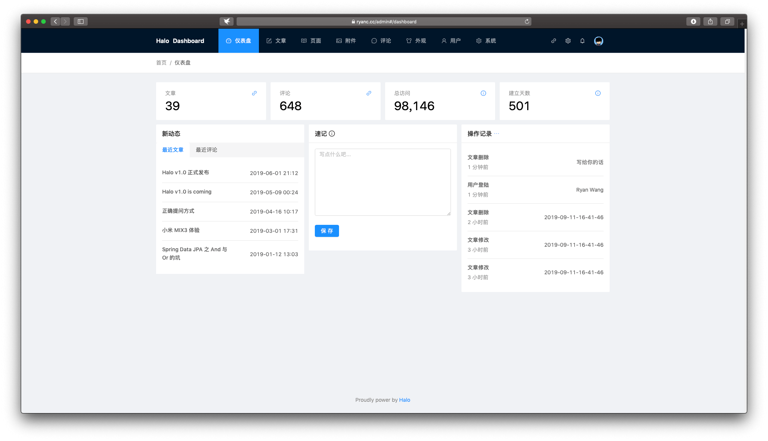Image resolution: width=768 pixels, height=441 pixels.
Task: Click the link icon in top navigation bar
Action: (553, 41)
